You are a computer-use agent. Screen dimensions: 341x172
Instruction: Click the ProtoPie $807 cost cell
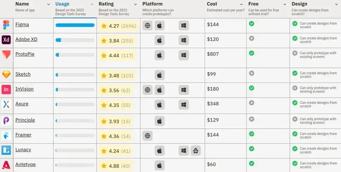[x=213, y=54]
